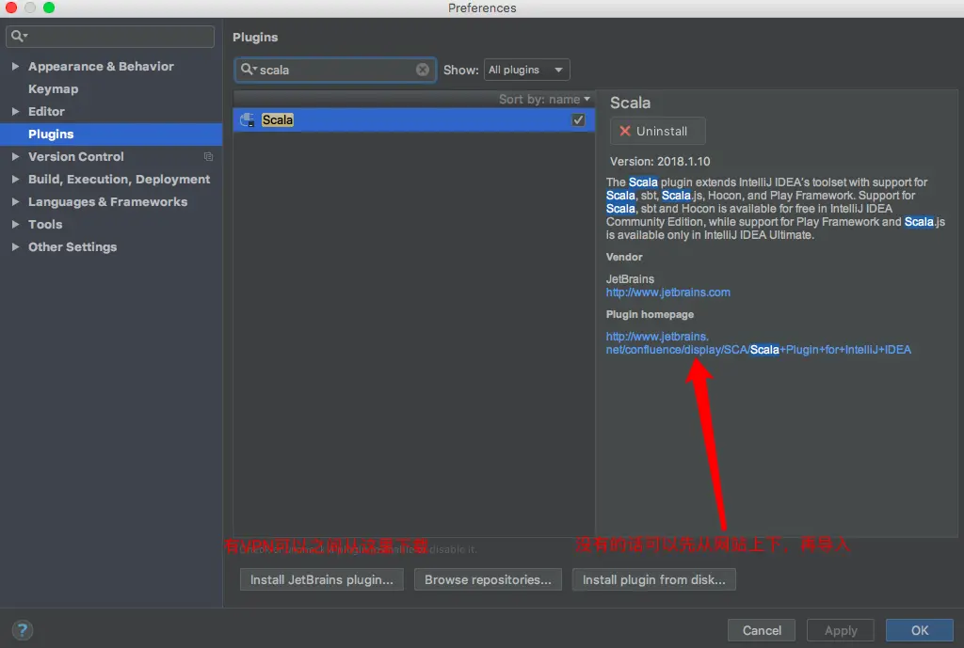Expand the Tools section arrow
The width and height of the screenshot is (964, 648).
click(15, 224)
